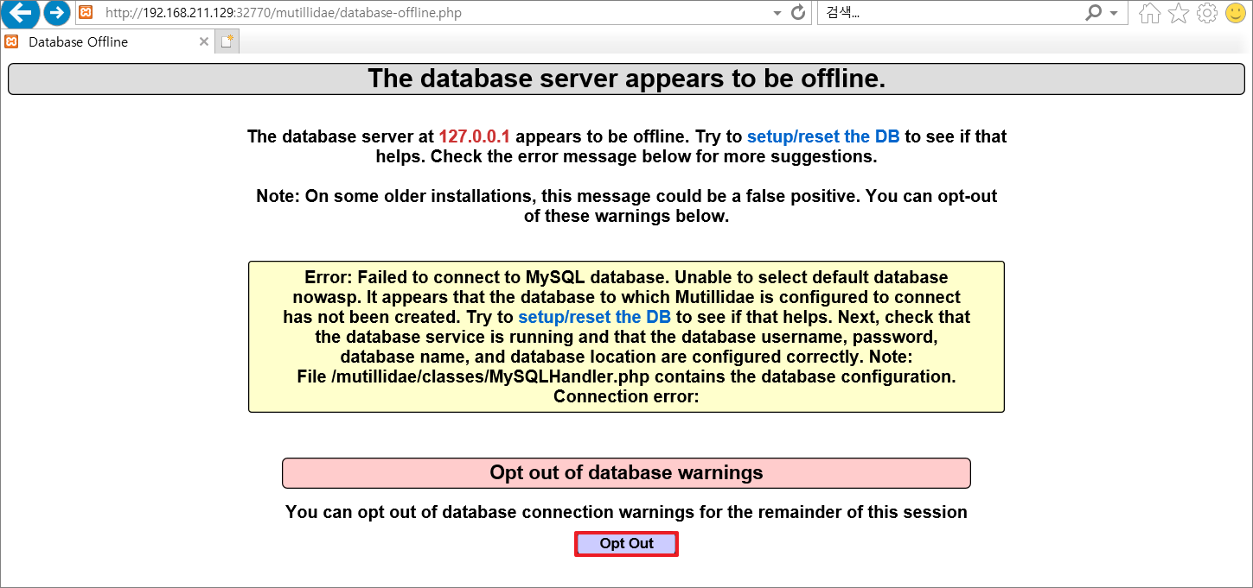Open a new tab button
The height and width of the screenshot is (588, 1253).
227,41
